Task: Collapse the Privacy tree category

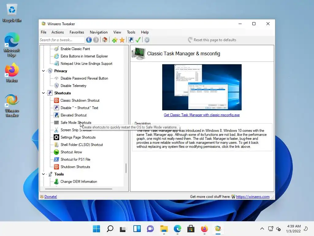Action: (43, 71)
